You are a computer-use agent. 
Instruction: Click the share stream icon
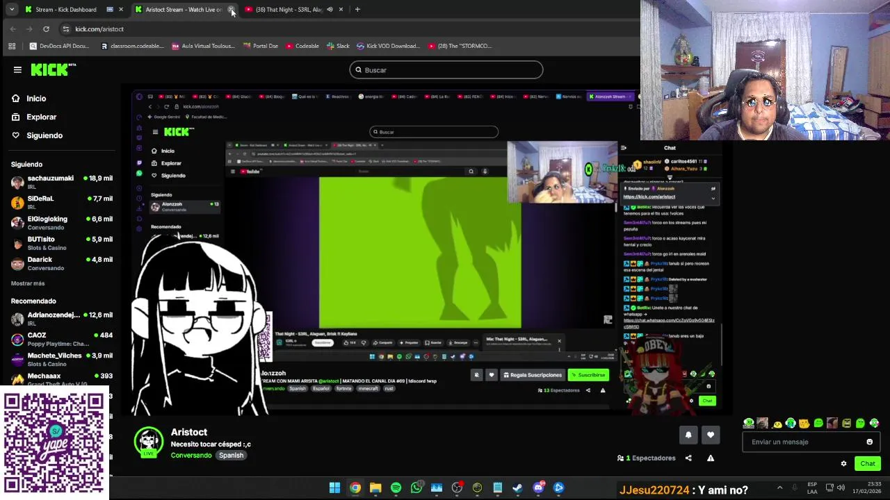point(688,458)
